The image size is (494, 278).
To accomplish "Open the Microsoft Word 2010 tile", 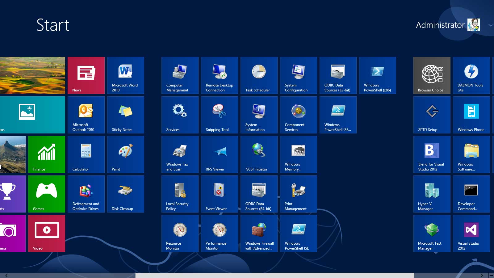I will point(125,75).
